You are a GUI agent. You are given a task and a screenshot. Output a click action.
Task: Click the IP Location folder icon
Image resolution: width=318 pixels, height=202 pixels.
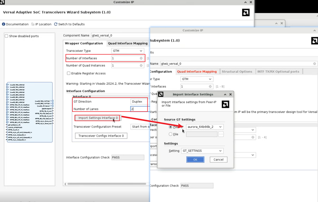tap(33, 24)
